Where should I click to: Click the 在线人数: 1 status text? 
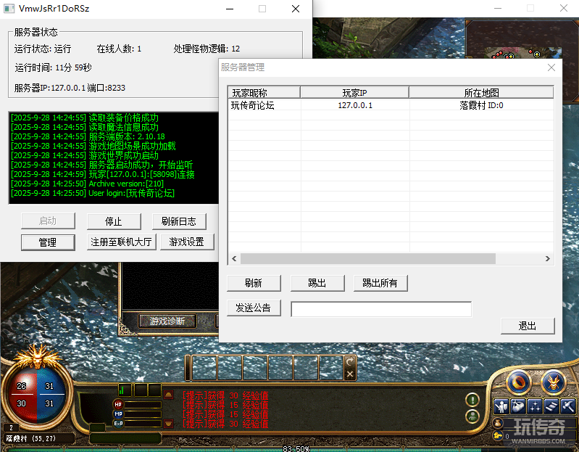(119, 49)
